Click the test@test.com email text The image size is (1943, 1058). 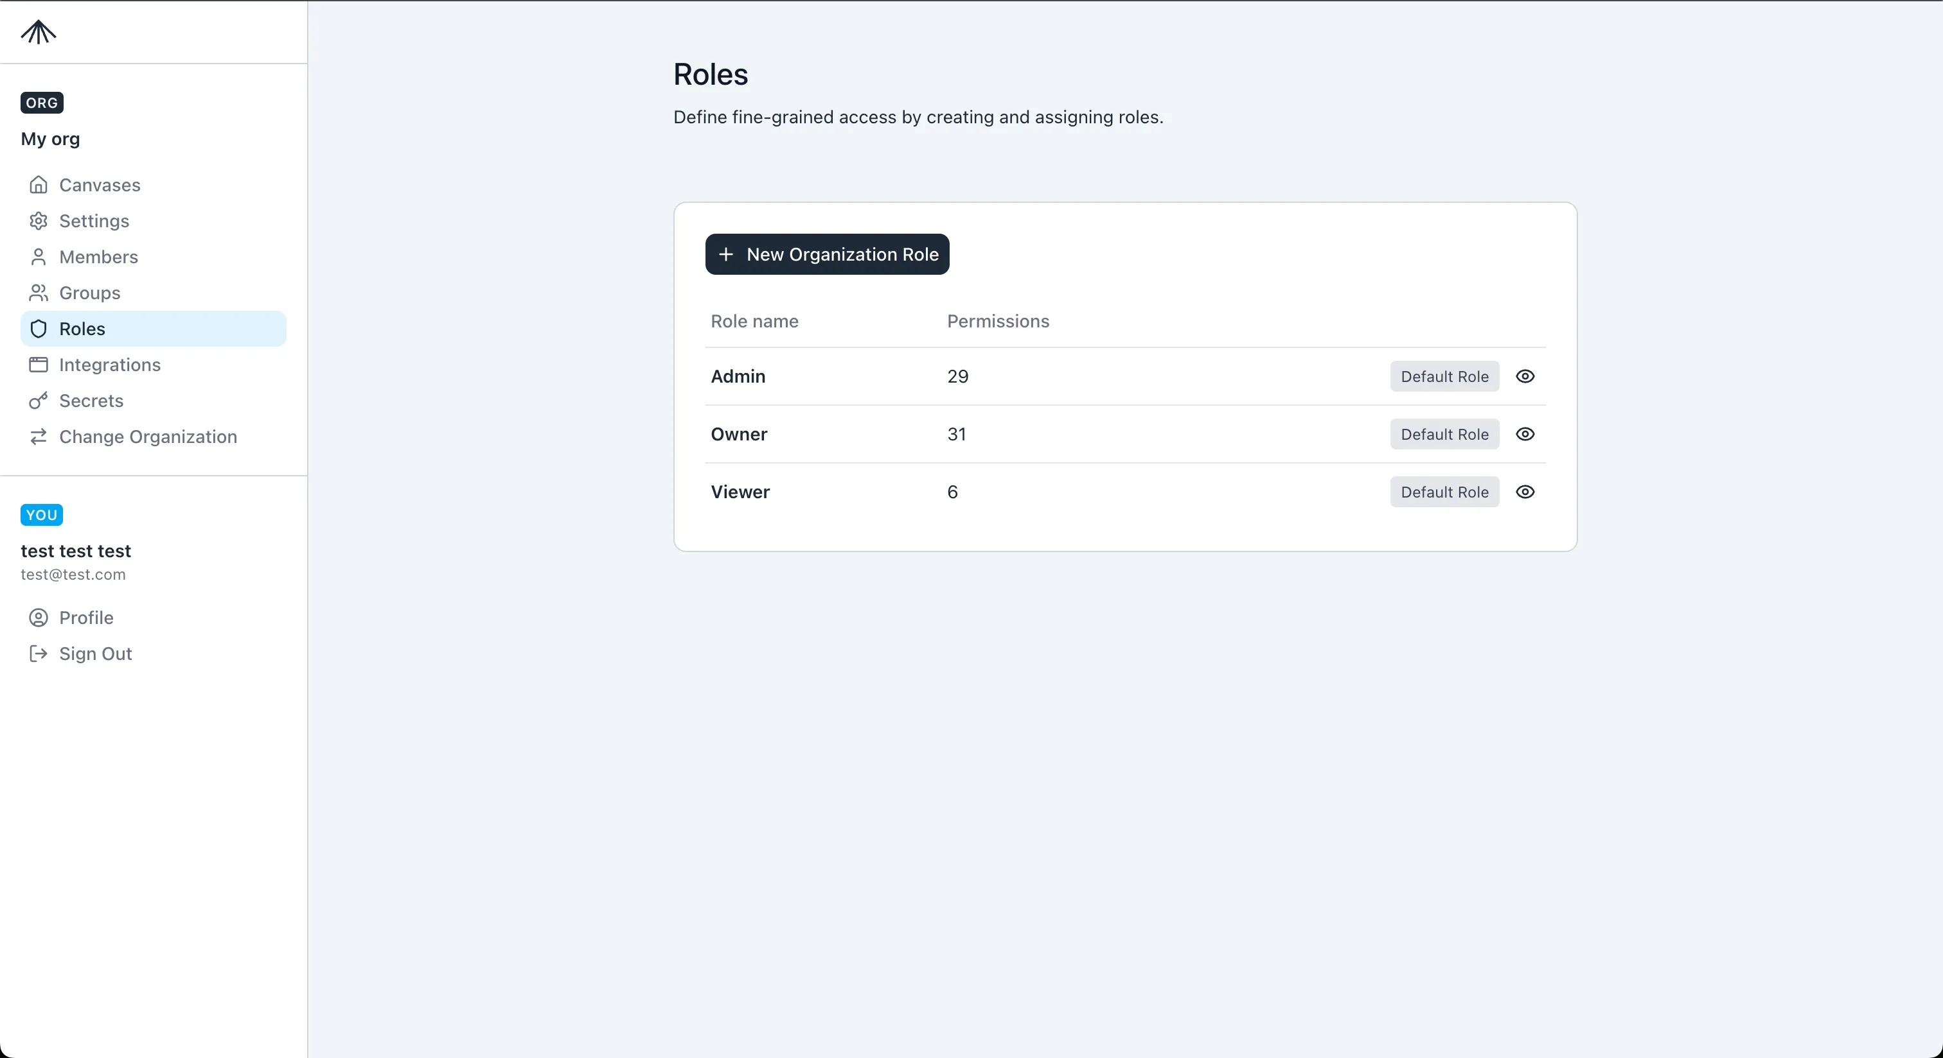coord(73,574)
